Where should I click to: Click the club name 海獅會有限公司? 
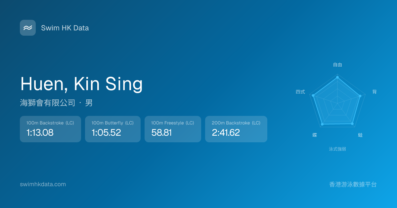pos(48,103)
